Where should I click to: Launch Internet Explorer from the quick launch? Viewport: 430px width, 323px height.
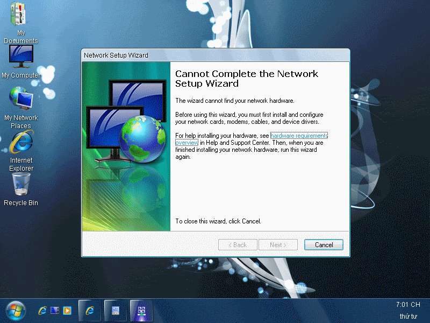point(42,311)
